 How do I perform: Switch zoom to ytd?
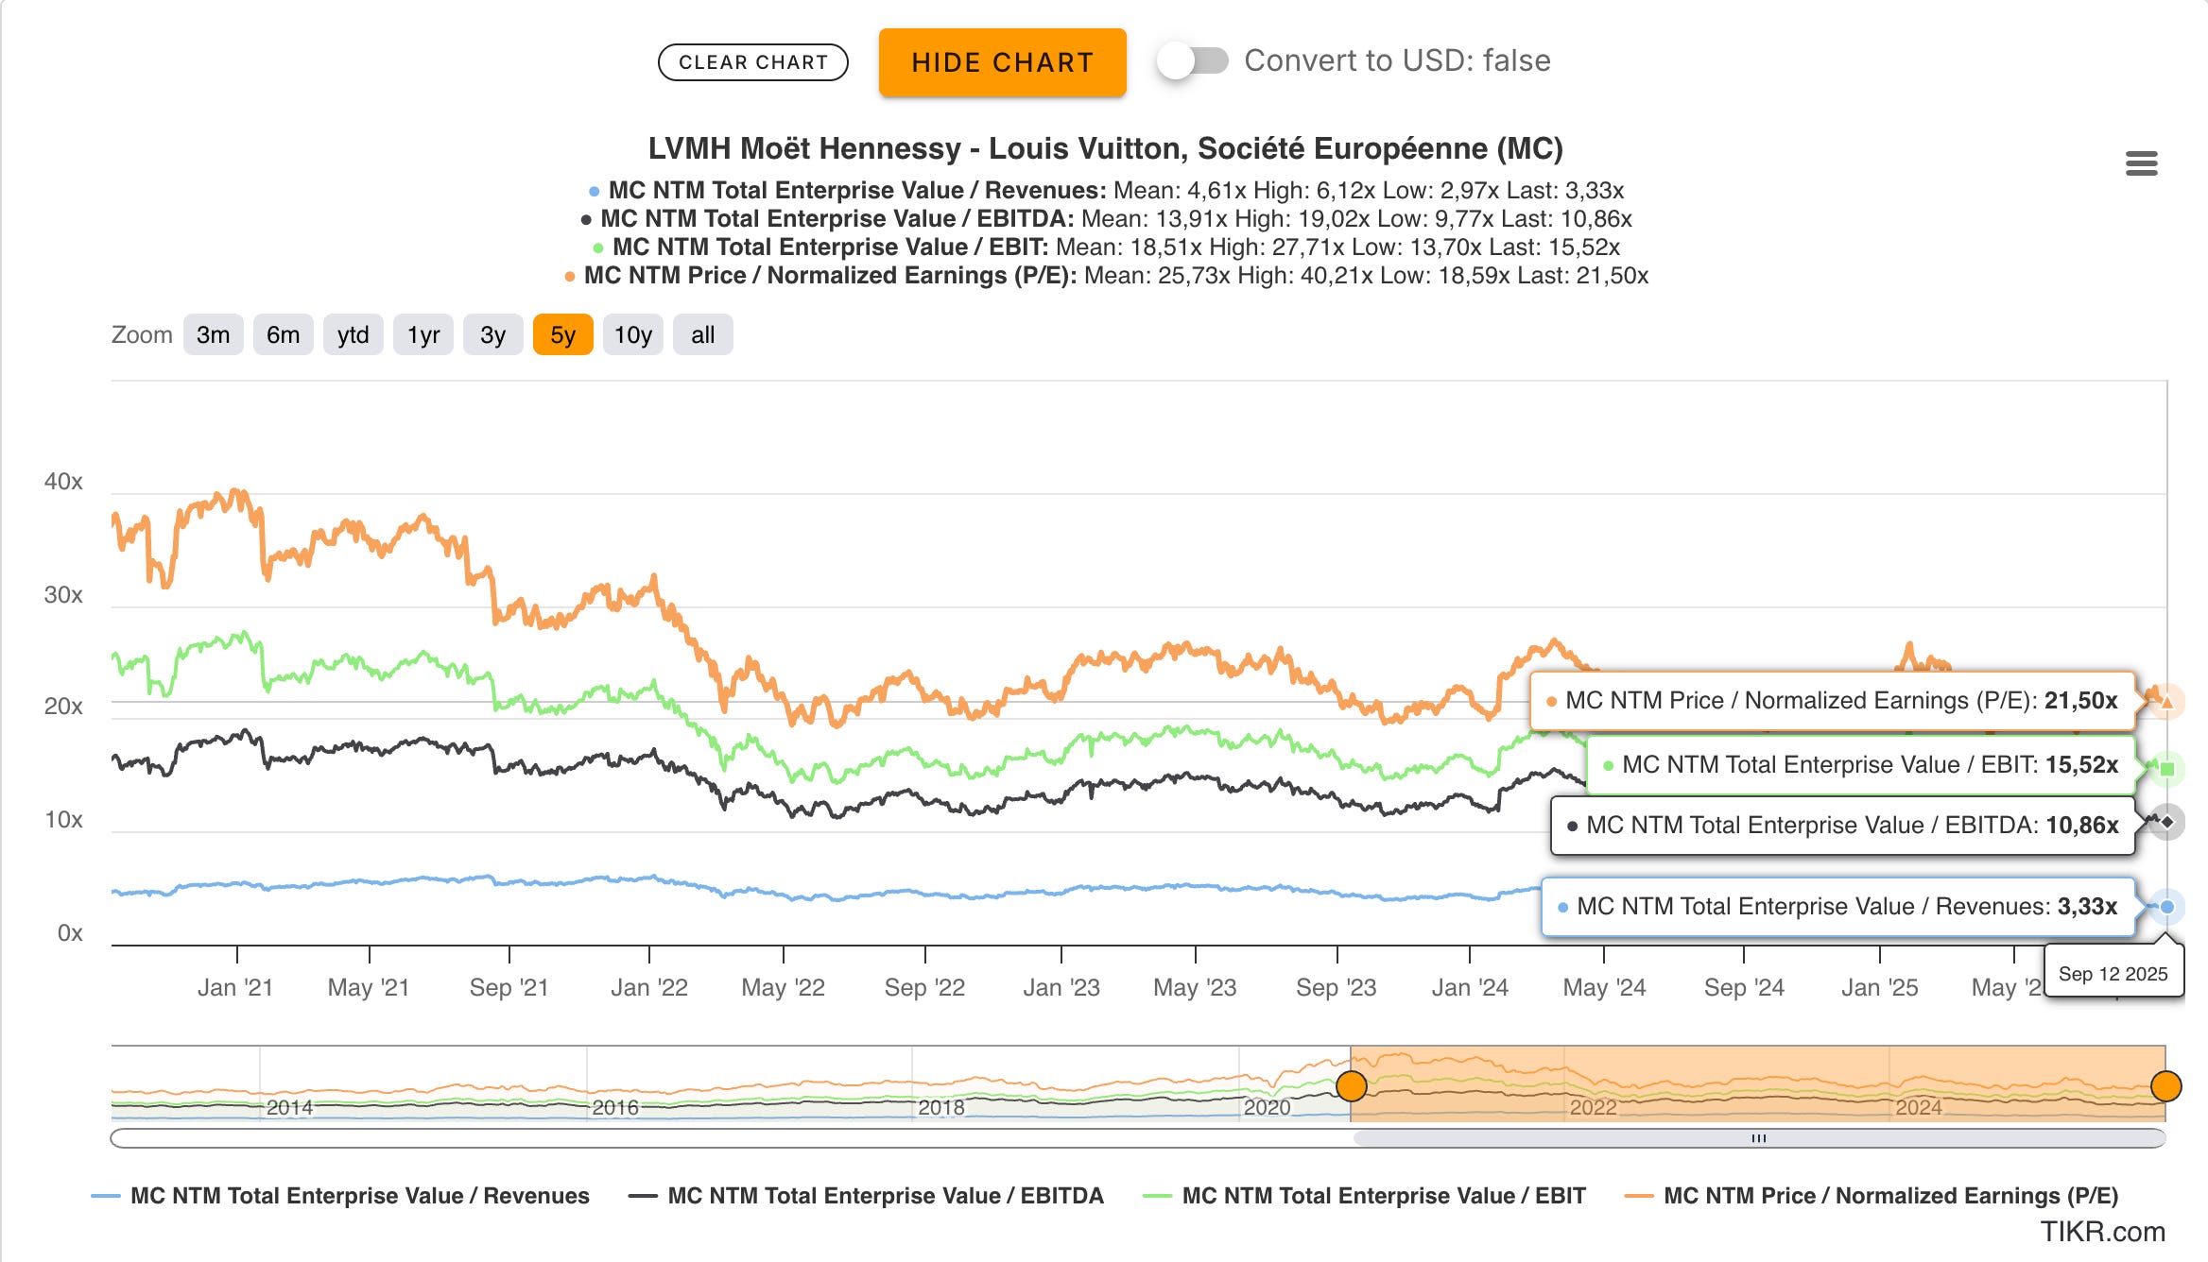[353, 335]
